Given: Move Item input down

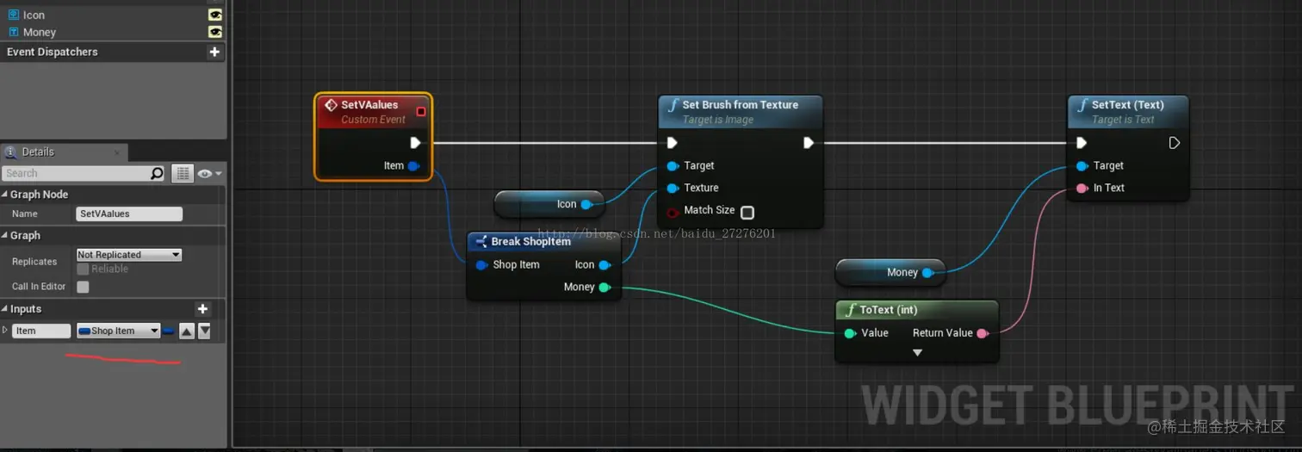Looking at the screenshot, I should pyautogui.click(x=204, y=331).
